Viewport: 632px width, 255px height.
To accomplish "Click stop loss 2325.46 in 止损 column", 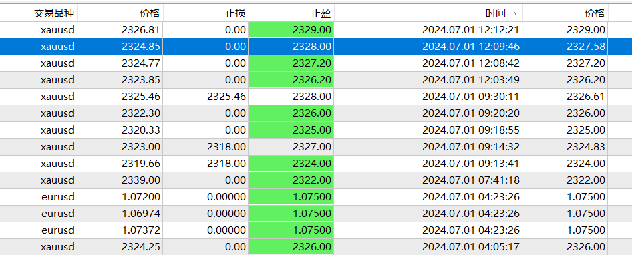I will point(226,97).
